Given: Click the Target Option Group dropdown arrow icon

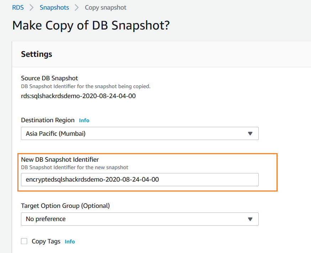Looking at the screenshot, I should [251, 219].
